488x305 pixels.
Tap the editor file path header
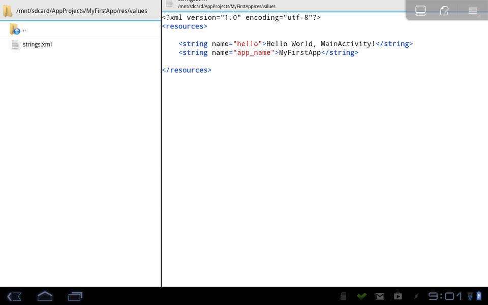click(227, 6)
